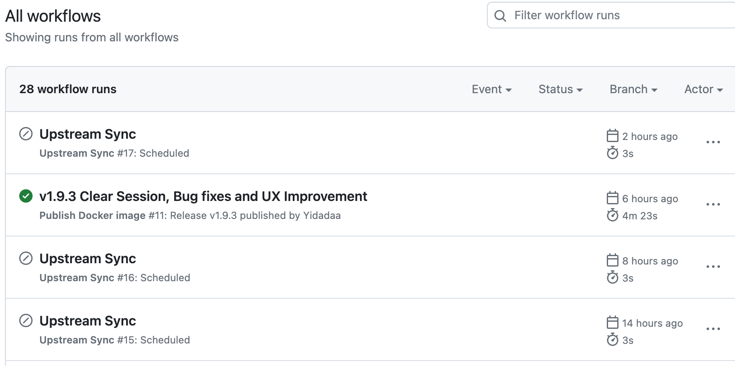Viewport: 735px width, 366px height.
Task: Click skipped status icon for Upstream Sync #16
Action: 26,259
